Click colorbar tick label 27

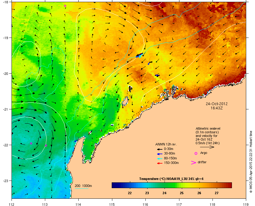tap(216, 193)
